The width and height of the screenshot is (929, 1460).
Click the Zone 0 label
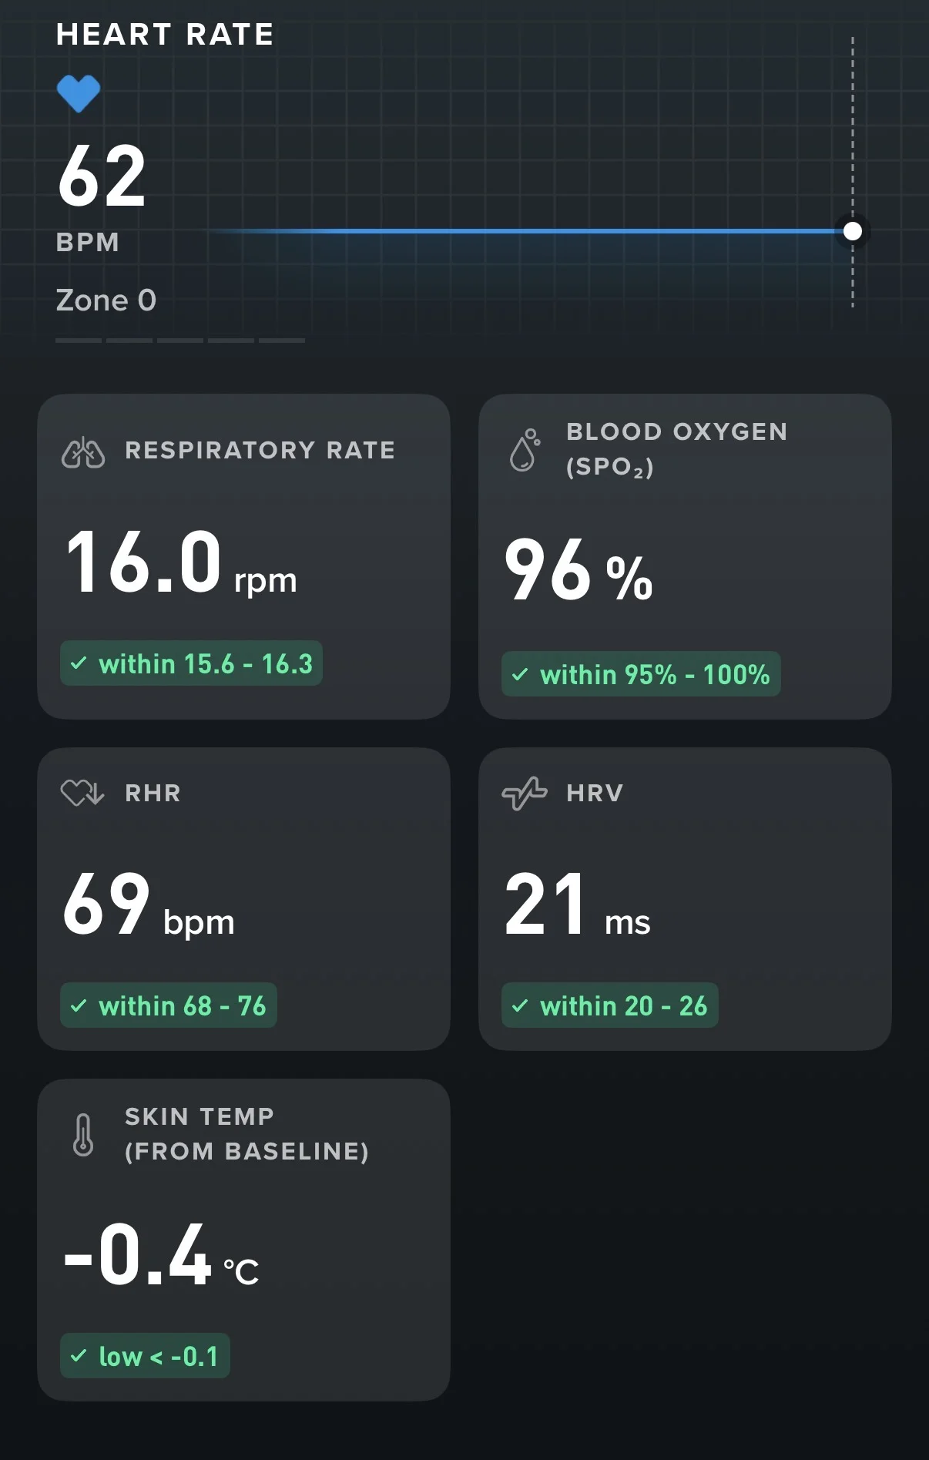pyautogui.click(x=106, y=300)
